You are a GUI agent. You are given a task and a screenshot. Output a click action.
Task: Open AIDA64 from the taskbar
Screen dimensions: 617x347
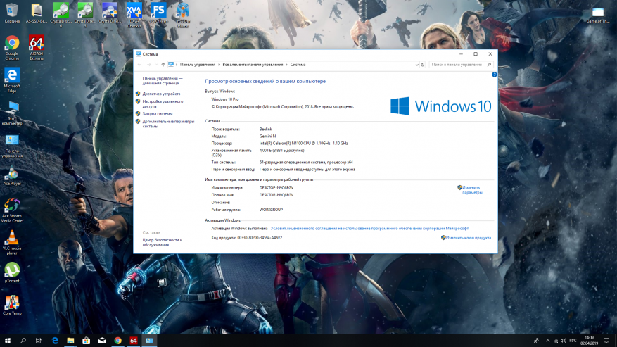(134, 341)
